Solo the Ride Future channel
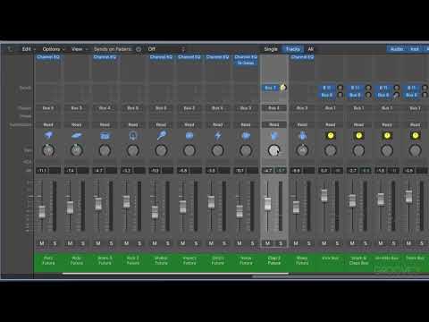The width and height of the screenshot is (429, 322). click(83, 243)
